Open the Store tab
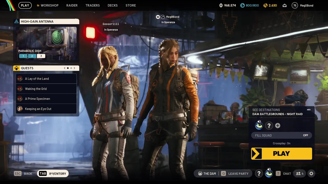328x184 pixels. coord(131,5)
